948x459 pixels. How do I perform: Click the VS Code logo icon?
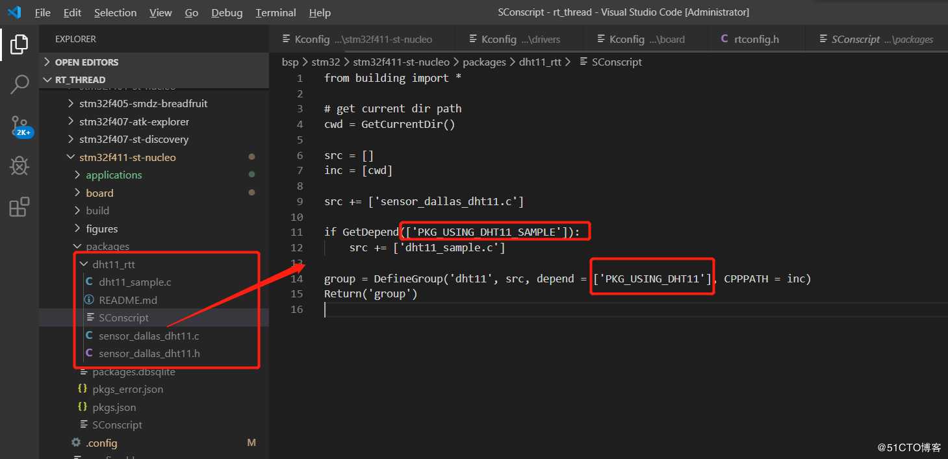click(x=14, y=12)
